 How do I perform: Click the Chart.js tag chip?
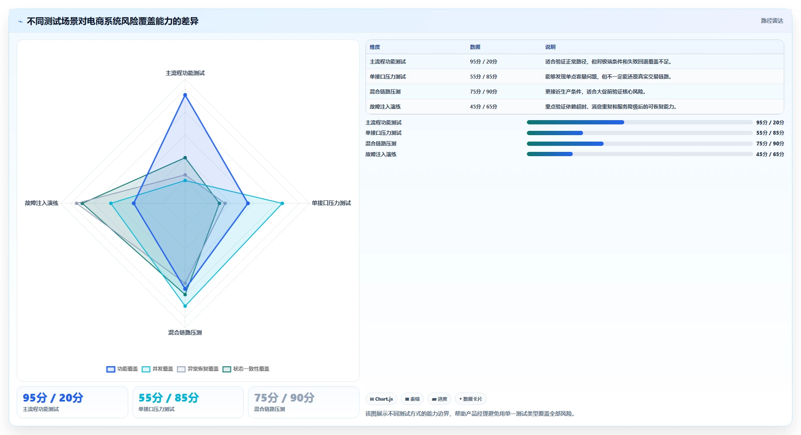click(x=381, y=399)
